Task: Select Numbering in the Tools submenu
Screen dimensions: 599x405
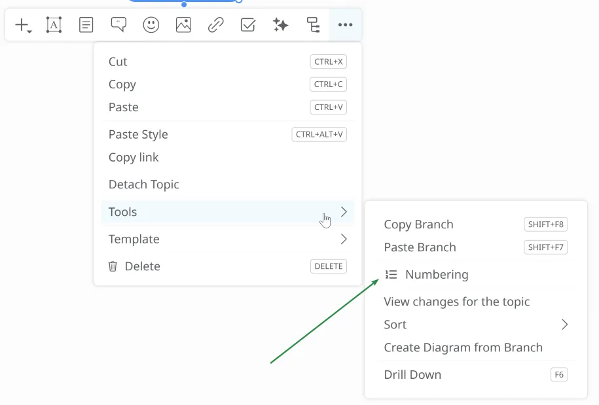Action: [x=436, y=275]
